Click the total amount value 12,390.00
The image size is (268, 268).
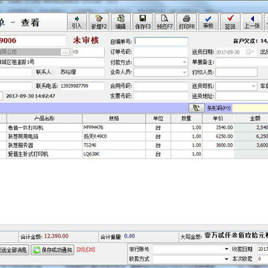click(x=57, y=236)
